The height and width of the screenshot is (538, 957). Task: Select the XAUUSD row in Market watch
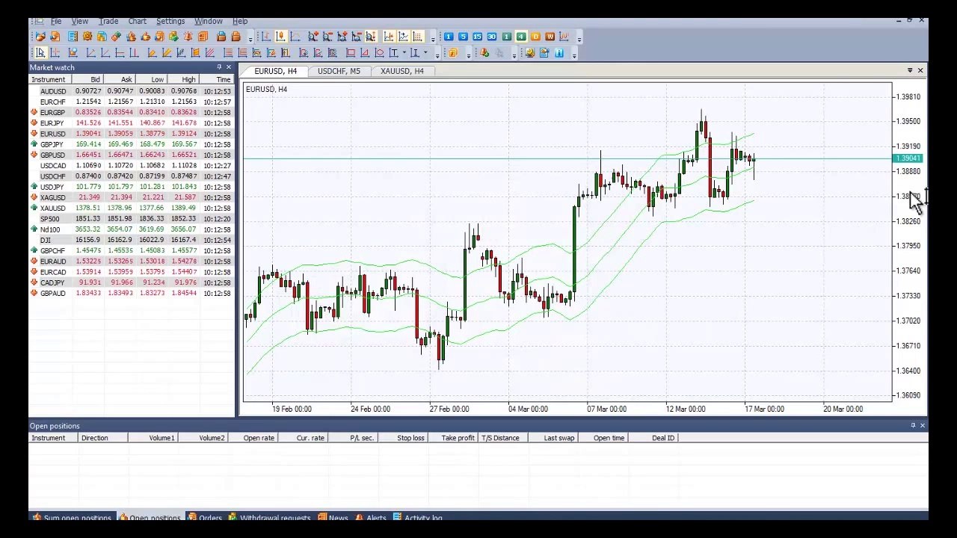131,208
